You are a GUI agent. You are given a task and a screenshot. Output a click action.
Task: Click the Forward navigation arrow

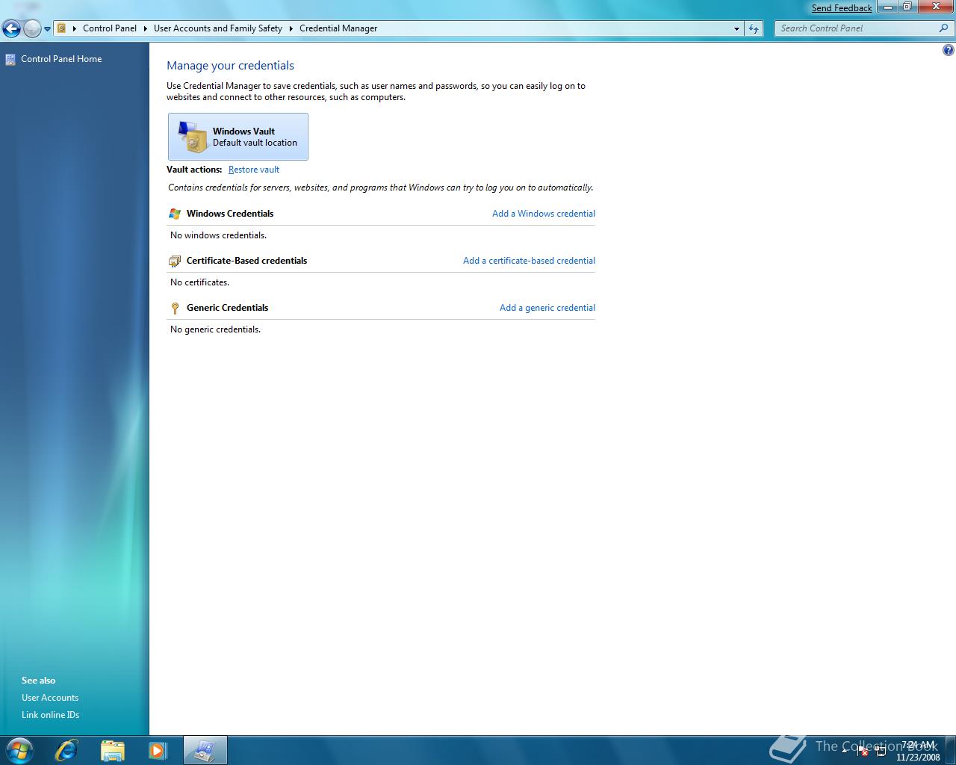(x=32, y=28)
